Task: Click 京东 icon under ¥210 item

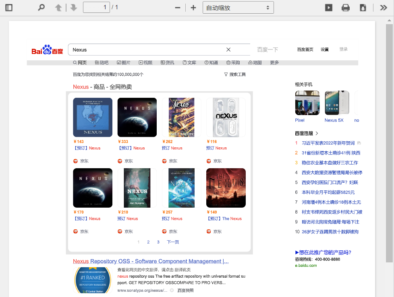Action: pyautogui.click(x=120, y=231)
